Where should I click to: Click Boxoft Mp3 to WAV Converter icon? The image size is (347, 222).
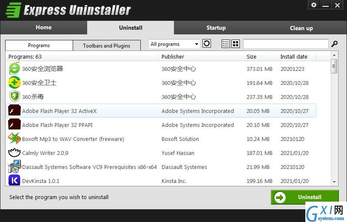click(x=14, y=138)
